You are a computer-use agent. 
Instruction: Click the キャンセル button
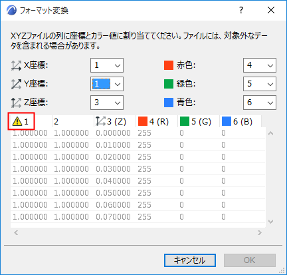(x=190, y=260)
